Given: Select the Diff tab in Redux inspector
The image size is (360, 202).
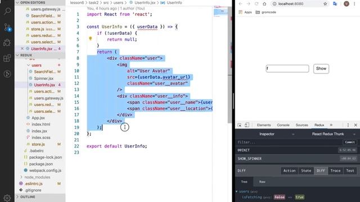Looking at the screenshot, I should pos(321,171).
